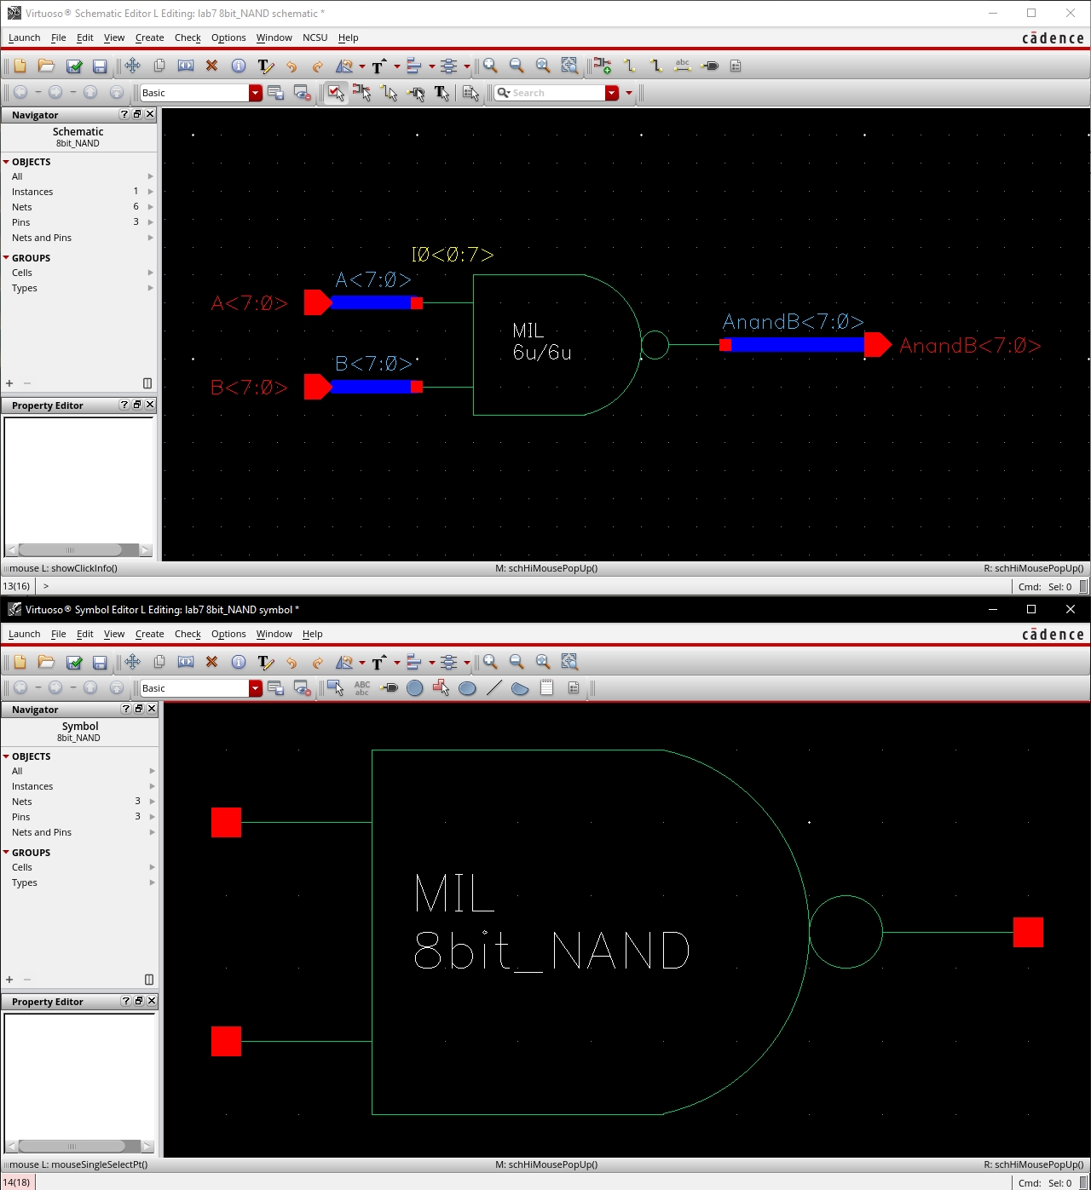Click the Create Pin icon in Schematic Editor
Viewport: 1091px width, 1190px height.
point(710,66)
